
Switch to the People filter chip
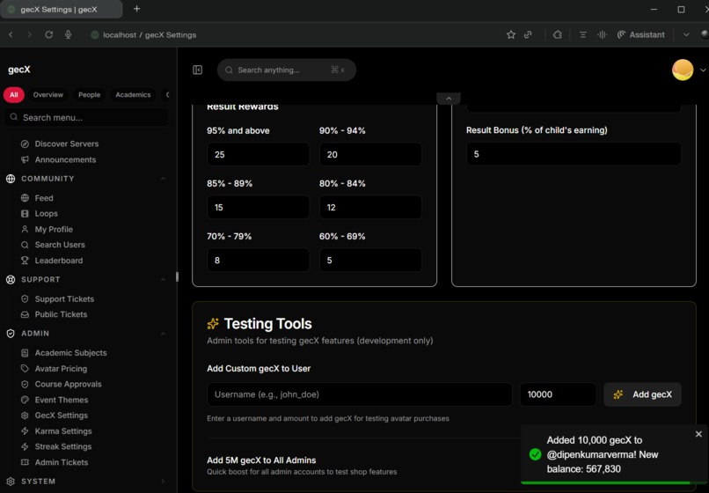click(x=89, y=94)
